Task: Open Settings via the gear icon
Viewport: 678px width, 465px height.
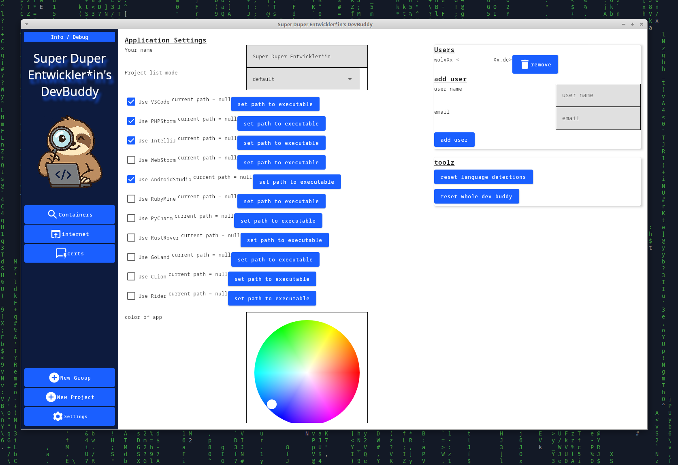Action: point(58,416)
